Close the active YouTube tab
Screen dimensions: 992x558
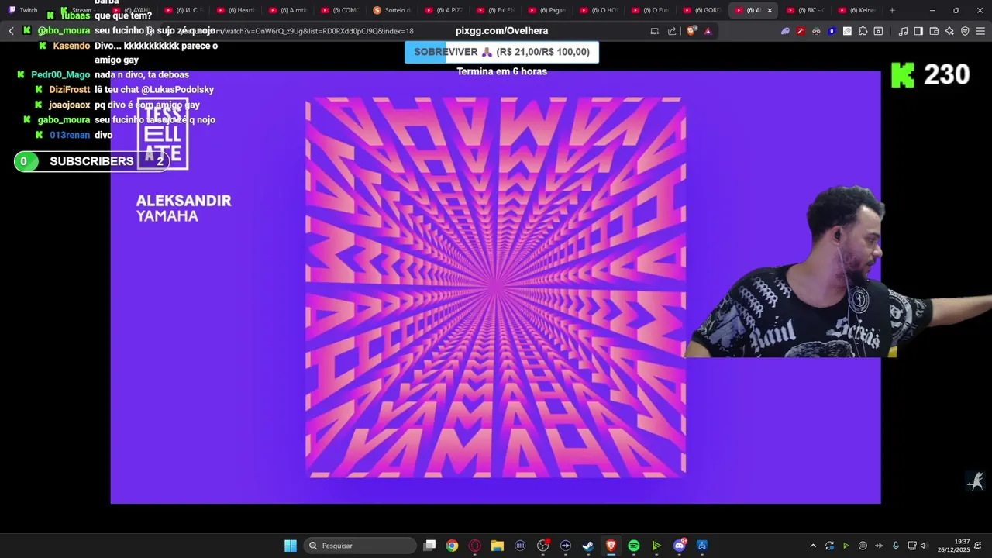[x=770, y=10]
